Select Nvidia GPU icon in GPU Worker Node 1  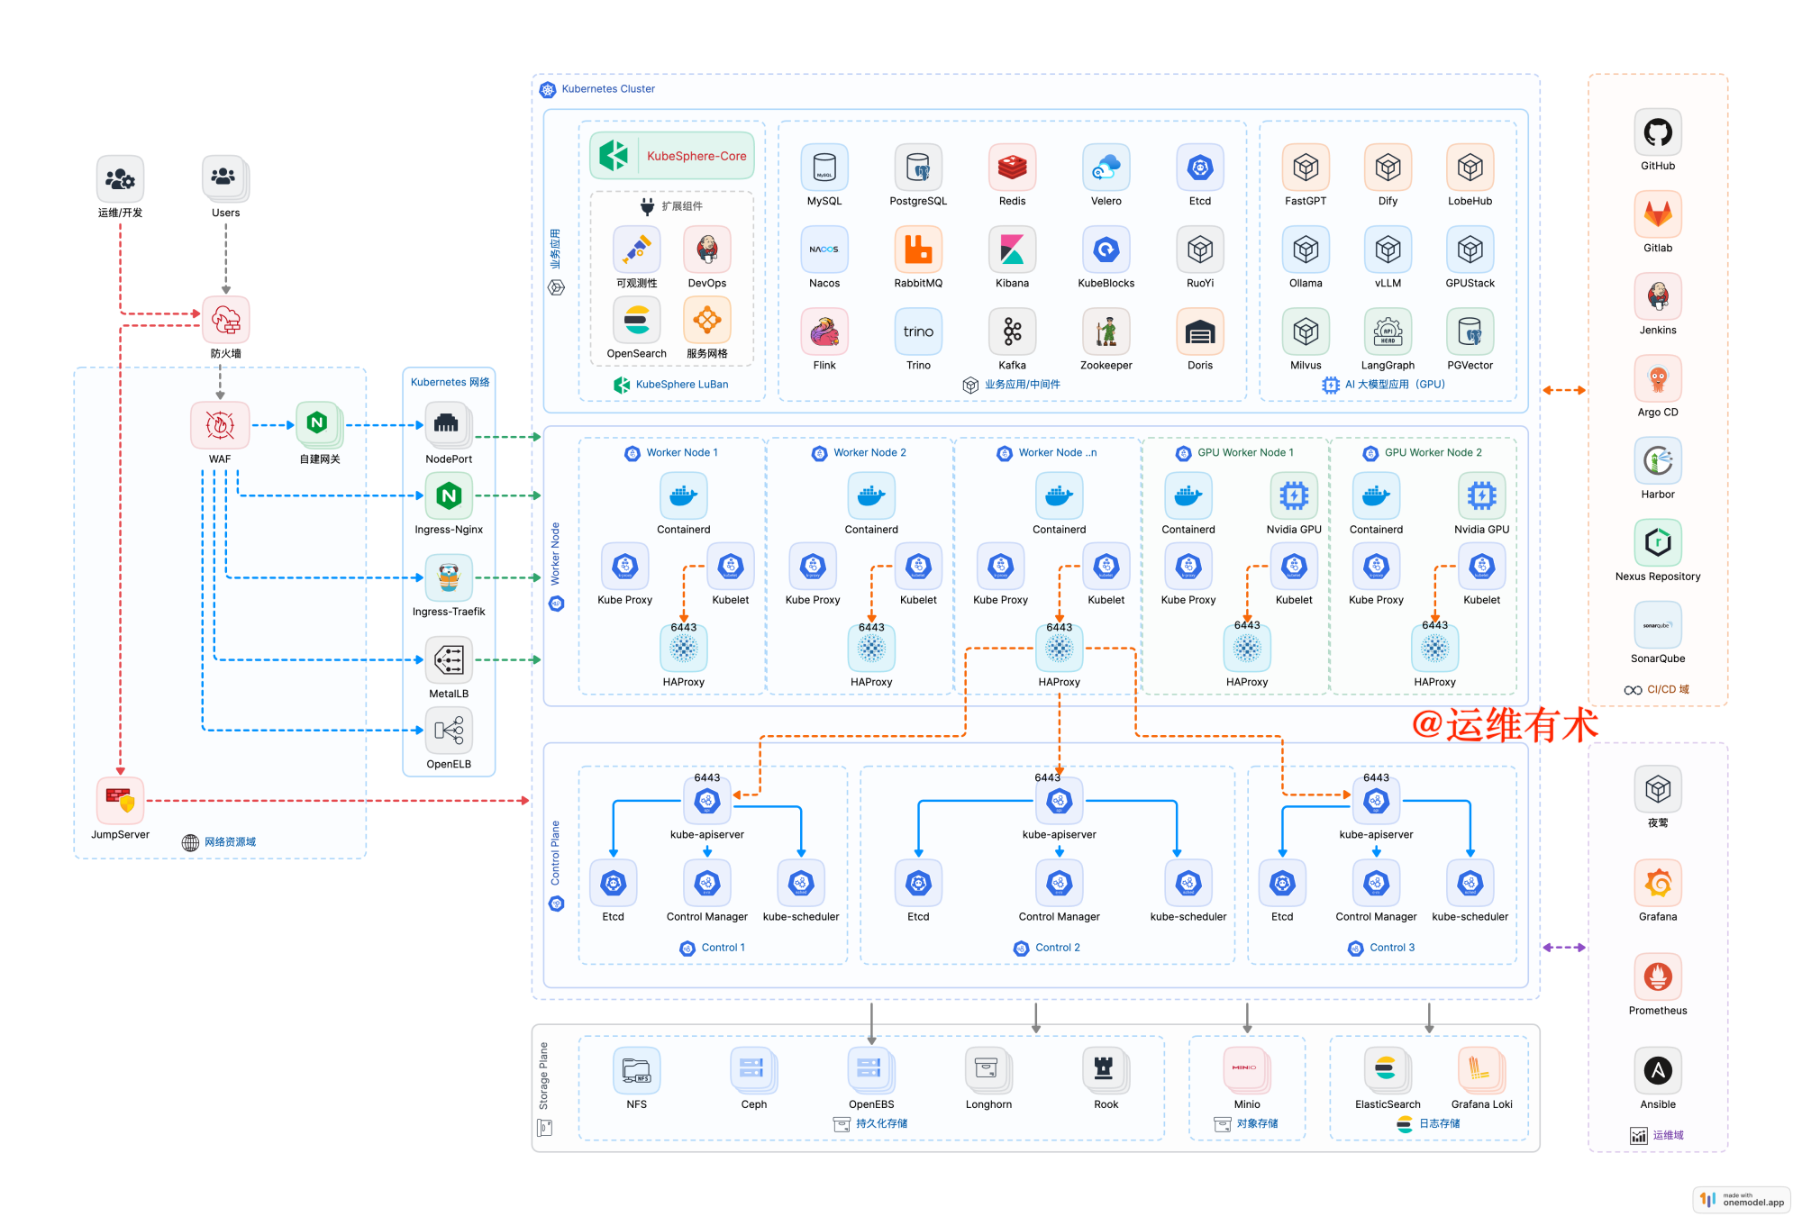click(x=1294, y=495)
